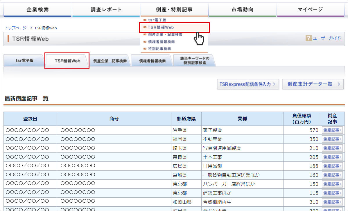Open the 企業検索 main menu
The height and width of the screenshot is (211, 348).
click(37, 10)
